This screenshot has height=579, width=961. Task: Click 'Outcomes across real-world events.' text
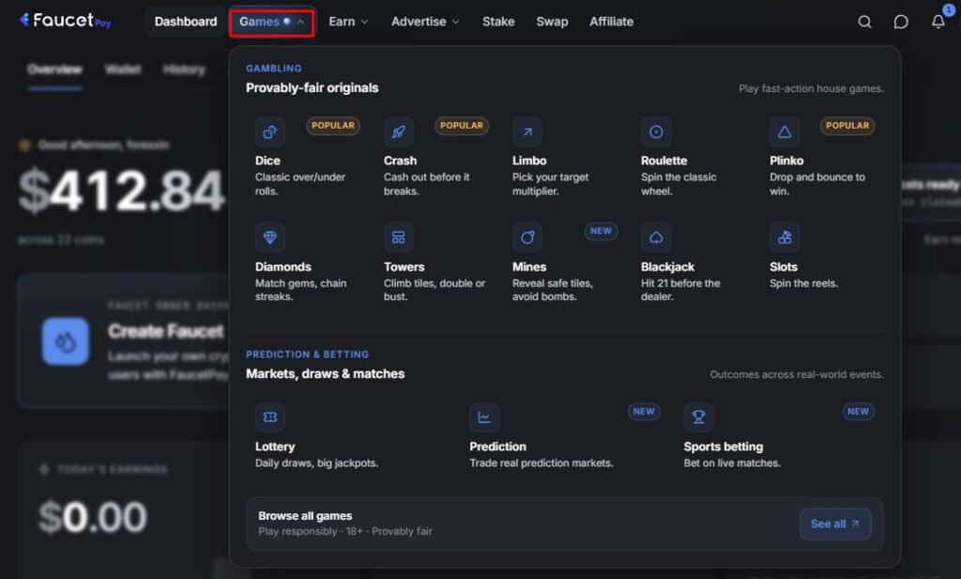click(x=797, y=374)
